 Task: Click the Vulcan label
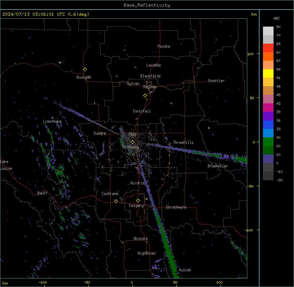point(185,270)
